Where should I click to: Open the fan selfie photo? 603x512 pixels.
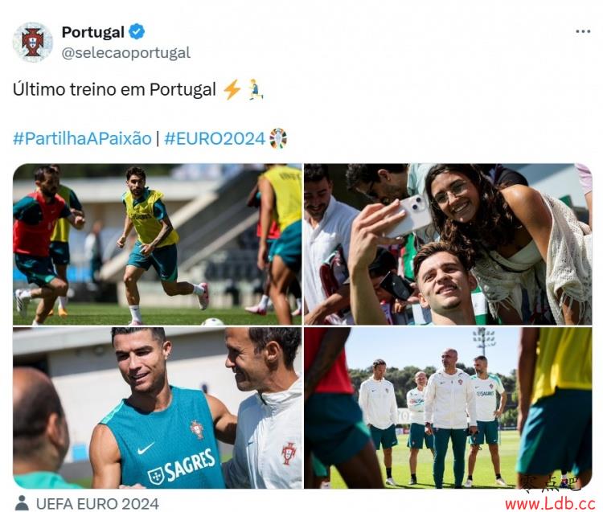(448, 244)
